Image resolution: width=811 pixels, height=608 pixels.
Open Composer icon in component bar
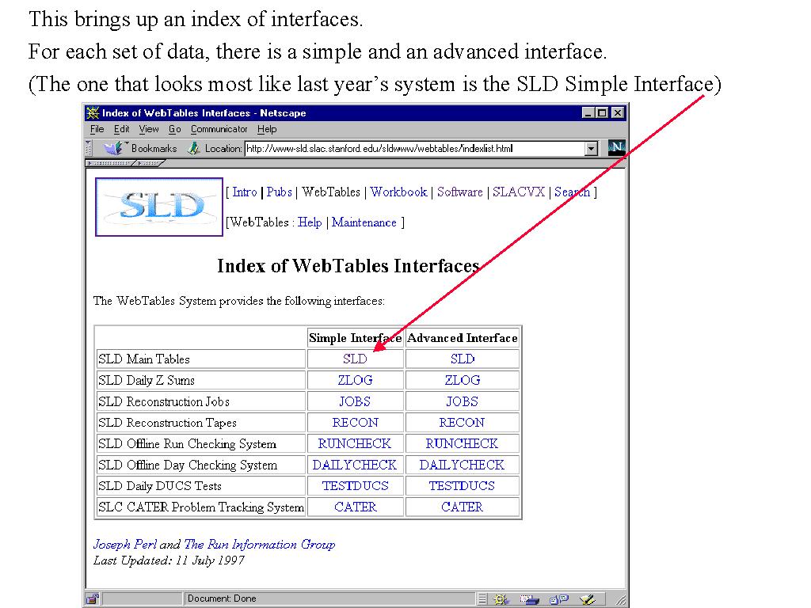click(x=587, y=598)
